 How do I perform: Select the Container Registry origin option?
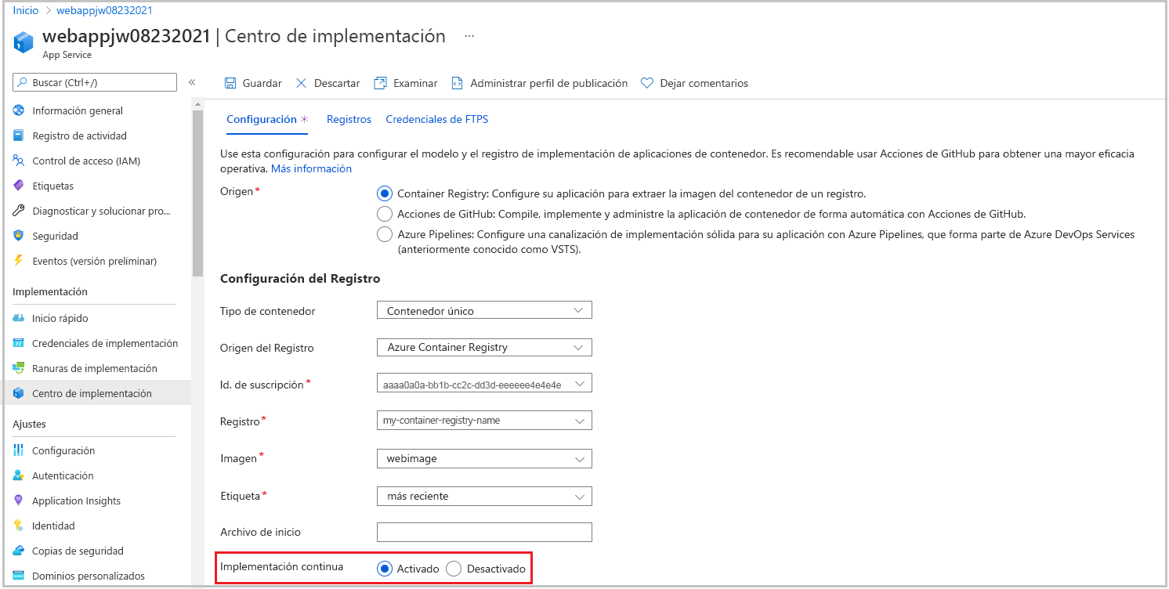[384, 193]
